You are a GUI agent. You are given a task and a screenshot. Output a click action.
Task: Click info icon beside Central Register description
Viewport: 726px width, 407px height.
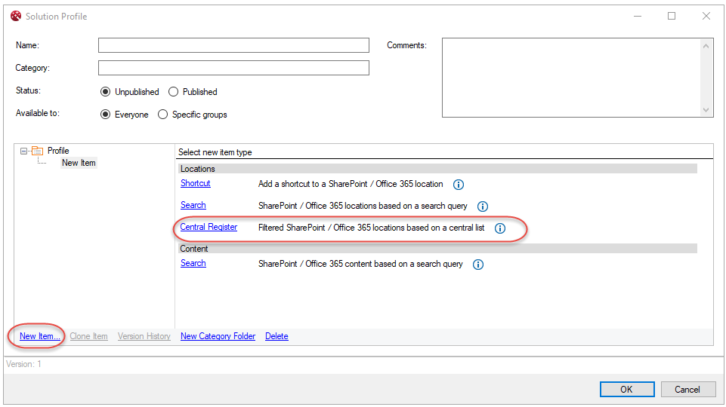(x=499, y=228)
